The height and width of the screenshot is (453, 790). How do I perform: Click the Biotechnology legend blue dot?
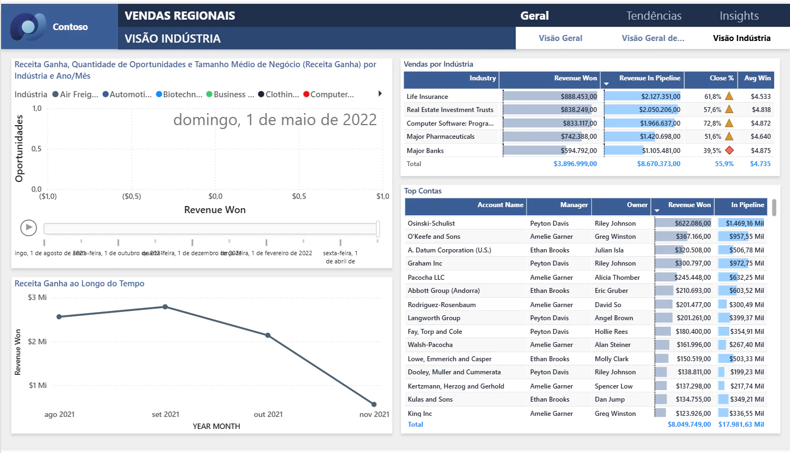(x=159, y=95)
